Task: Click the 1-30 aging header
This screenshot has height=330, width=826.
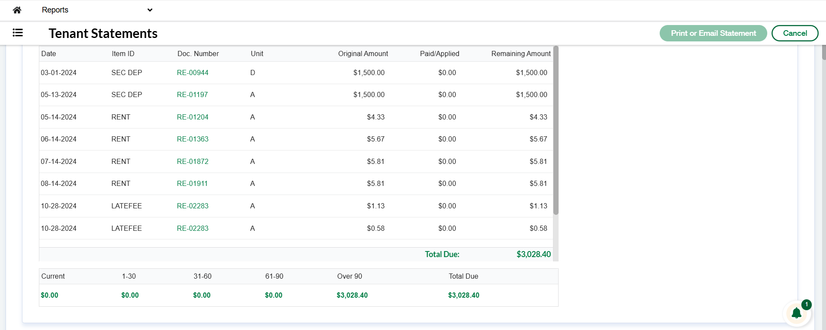Action: [x=129, y=276]
